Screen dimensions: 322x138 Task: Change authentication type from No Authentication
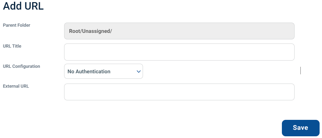[x=104, y=71]
